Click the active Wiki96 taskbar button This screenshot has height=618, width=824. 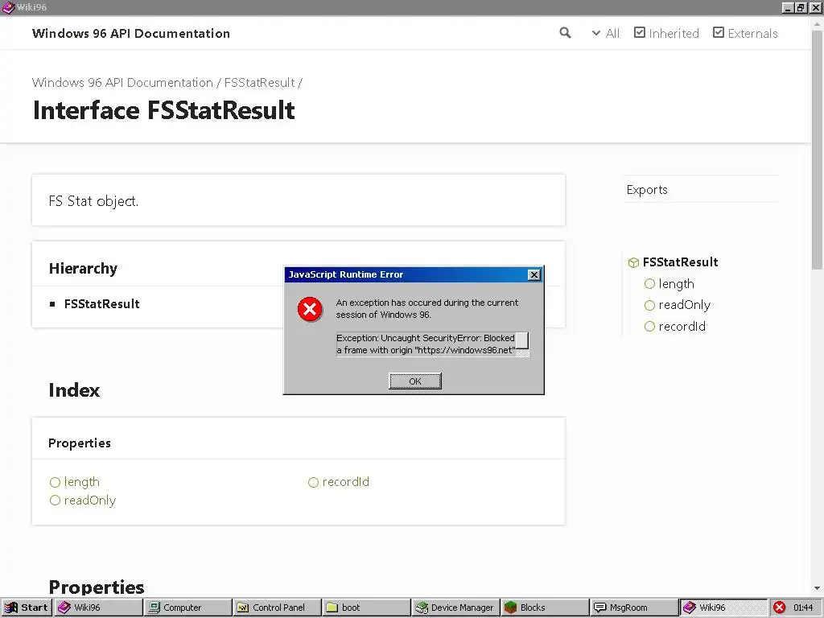pos(723,608)
